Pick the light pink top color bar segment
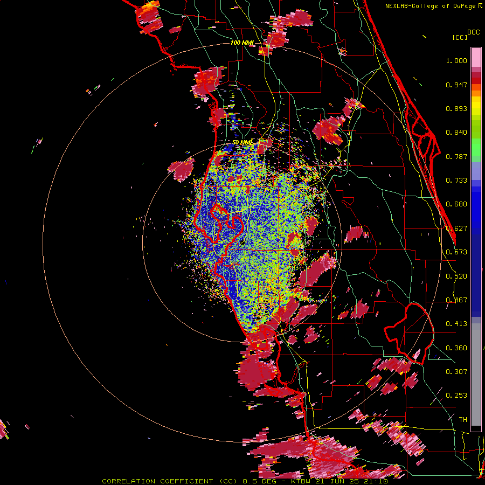Viewport: 485px width, 485px height. (x=476, y=57)
